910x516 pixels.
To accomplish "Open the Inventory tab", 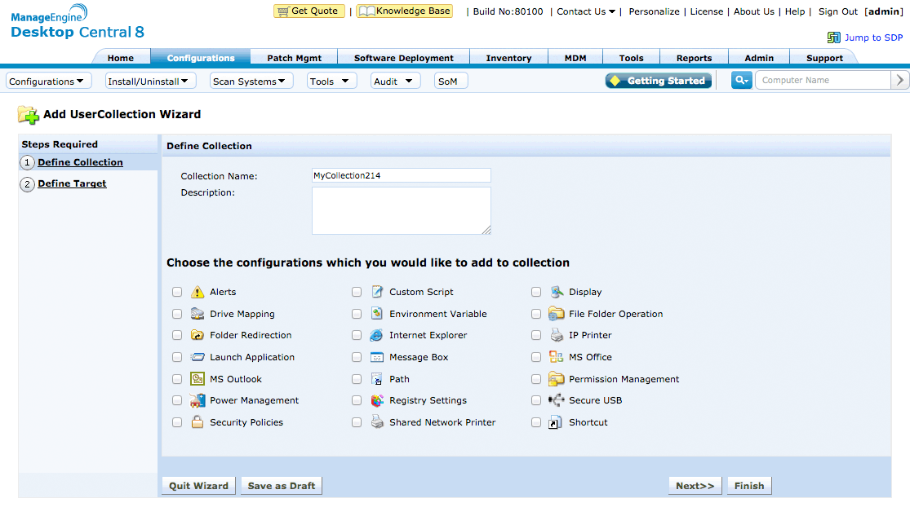I will coord(508,58).
